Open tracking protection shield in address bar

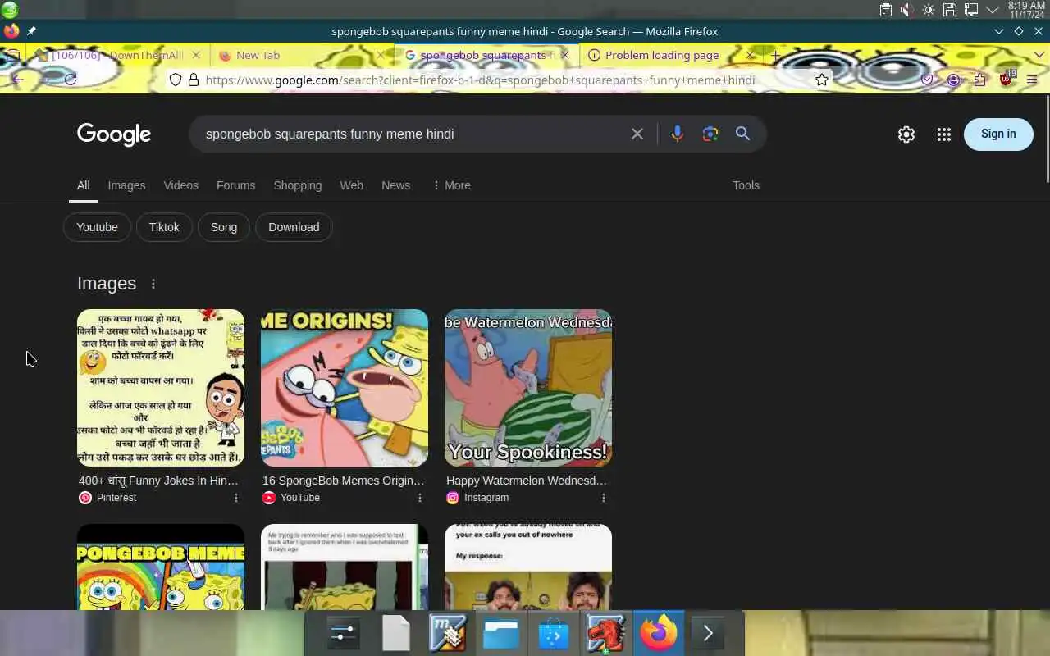point(175,80)
